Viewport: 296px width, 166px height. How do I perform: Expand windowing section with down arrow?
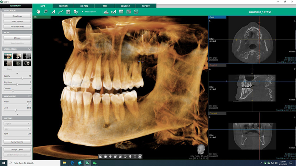[x=17, y=114]
